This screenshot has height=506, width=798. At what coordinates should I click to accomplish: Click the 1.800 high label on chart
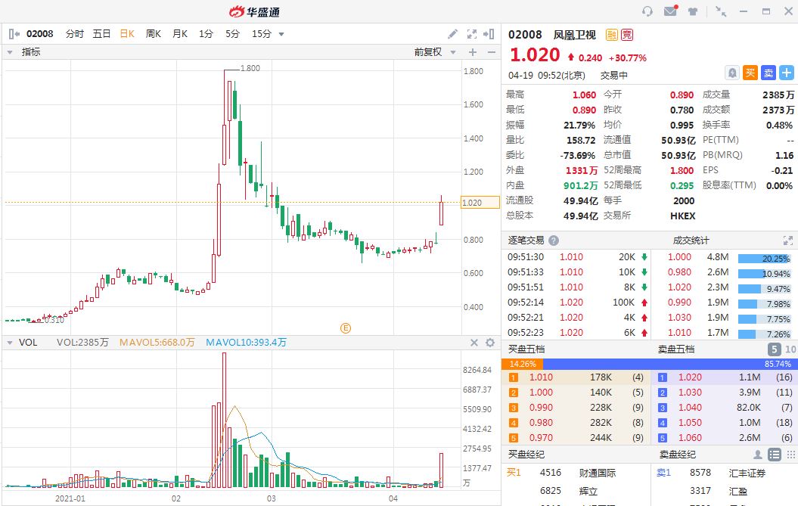(x=250, y=68)
